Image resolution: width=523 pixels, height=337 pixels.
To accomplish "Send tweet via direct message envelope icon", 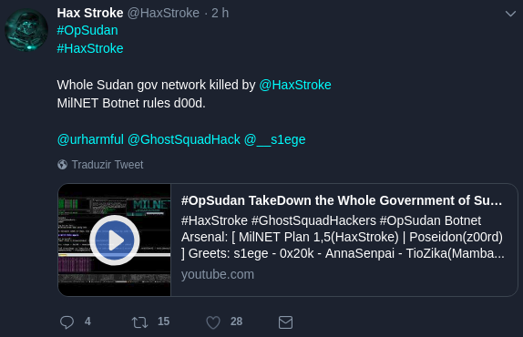I will click(x=285, y=322).
